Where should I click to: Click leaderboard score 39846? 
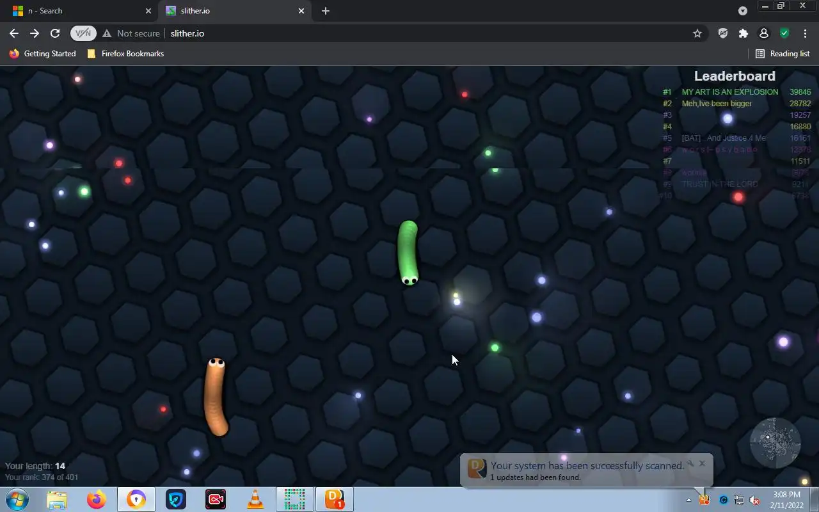pyautogui.click(x=800, y=92)
